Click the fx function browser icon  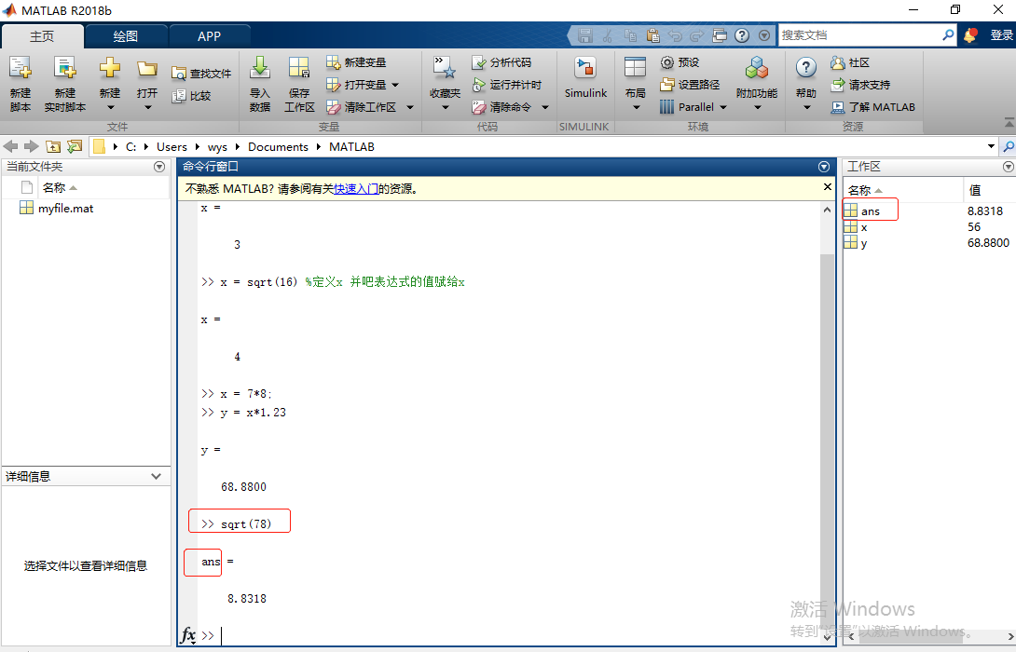[x=188, y=635]
